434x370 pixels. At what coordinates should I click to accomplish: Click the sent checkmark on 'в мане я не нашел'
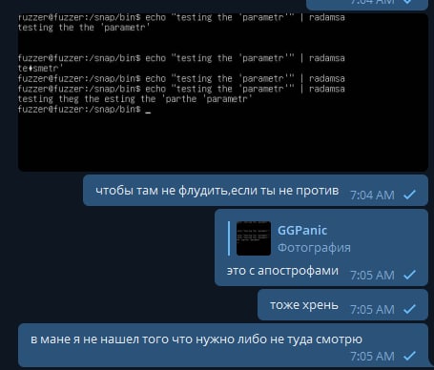tap(409, 356)
